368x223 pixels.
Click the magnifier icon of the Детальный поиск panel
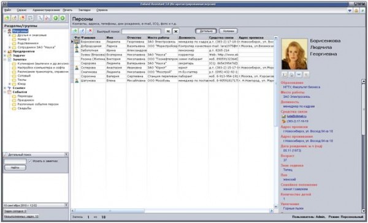[5, 155]
